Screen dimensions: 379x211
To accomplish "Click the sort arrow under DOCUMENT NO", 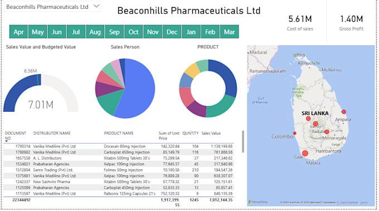I will [6, 141].
